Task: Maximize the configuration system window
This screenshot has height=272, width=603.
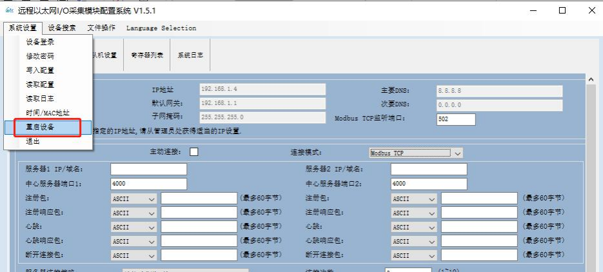Action: [x=562, y=11]
